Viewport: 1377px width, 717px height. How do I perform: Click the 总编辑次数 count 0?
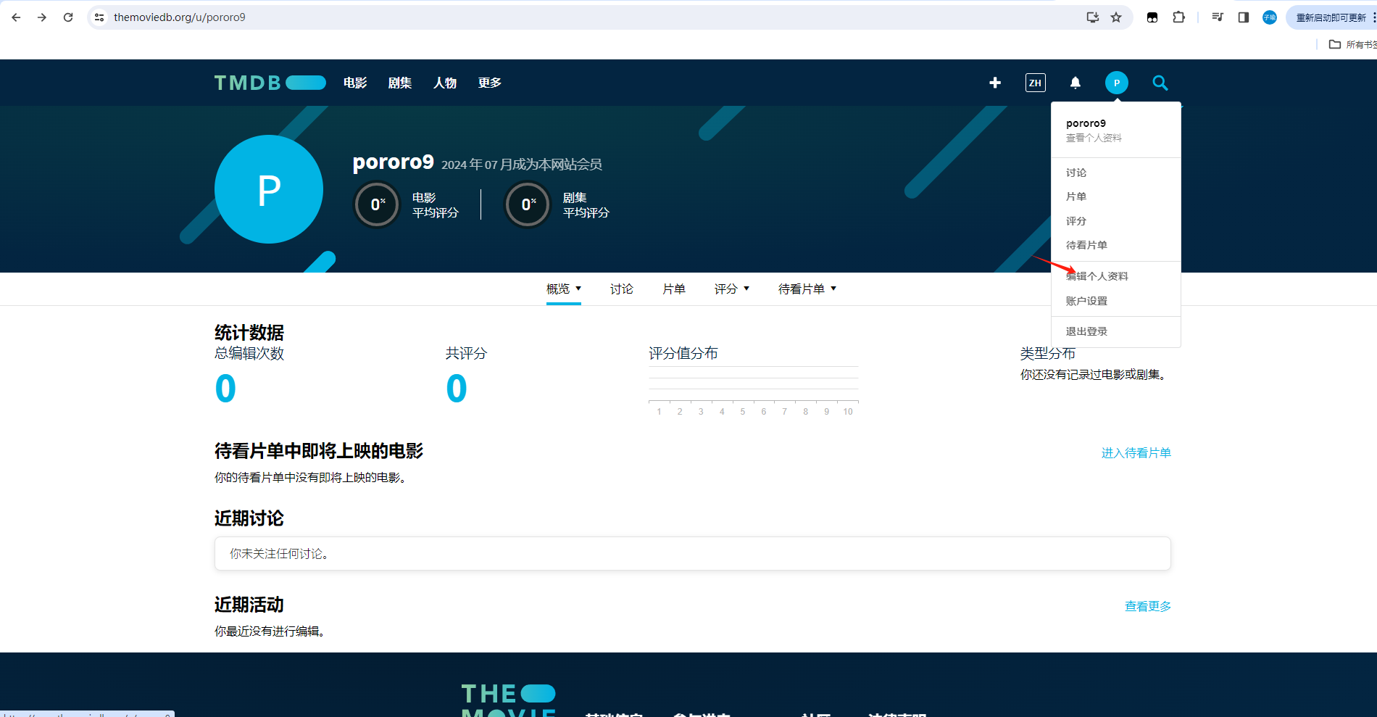coord(225,389)
